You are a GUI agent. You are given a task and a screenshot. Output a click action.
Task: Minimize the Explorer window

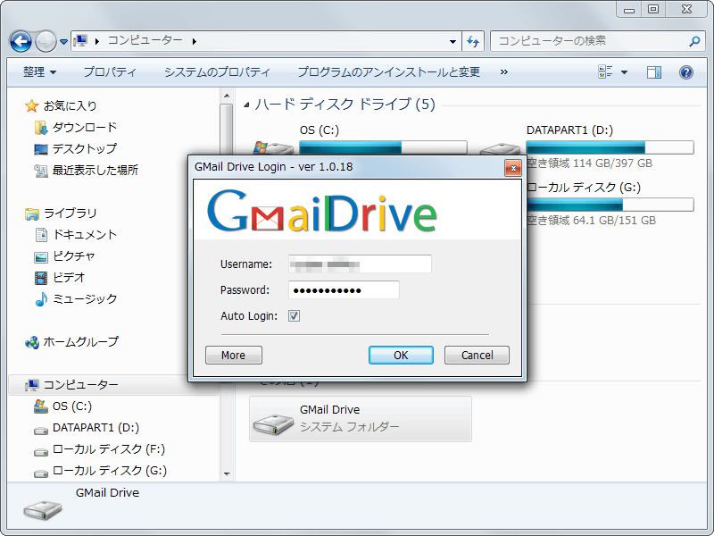[629, 9]
